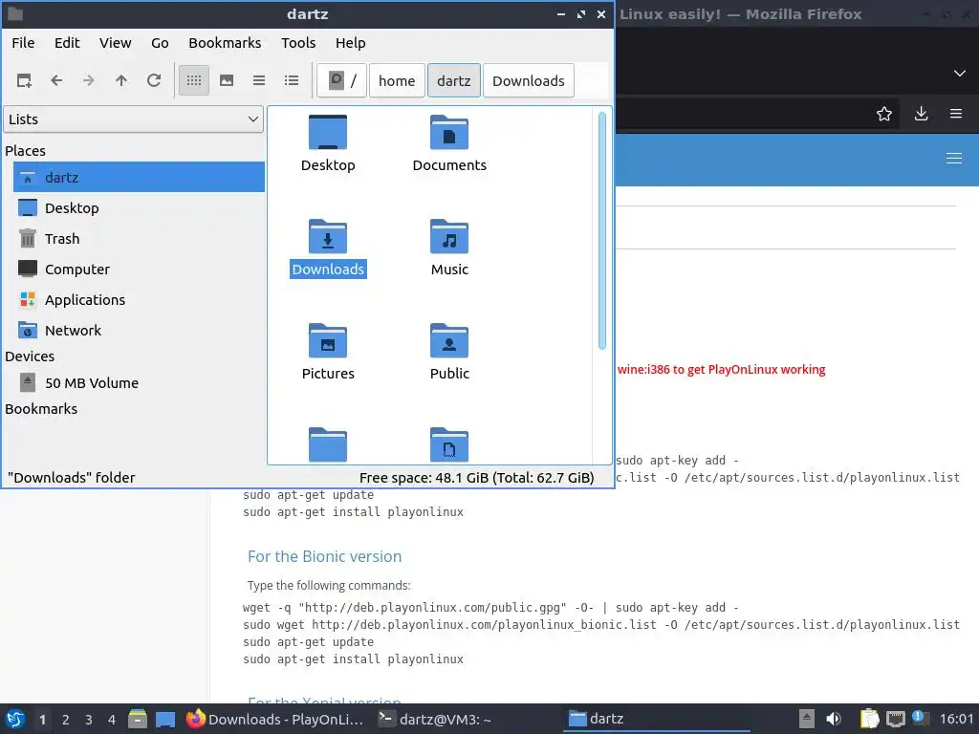This screenshot has height=734, width=979.
Task: Click the 16:01 panel clock
Action: click(x=956, y=719)
